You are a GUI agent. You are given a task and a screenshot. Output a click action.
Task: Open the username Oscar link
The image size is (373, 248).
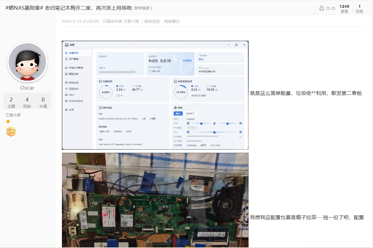click(27, 88)
